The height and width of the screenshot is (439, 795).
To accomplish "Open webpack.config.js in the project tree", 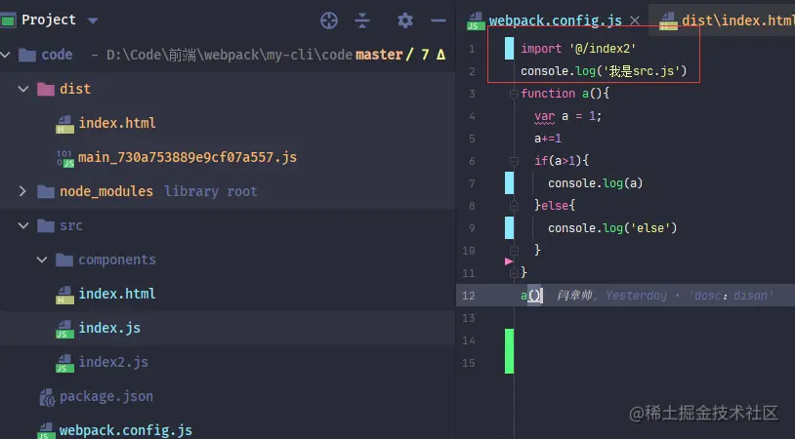I will click(126, 430).
